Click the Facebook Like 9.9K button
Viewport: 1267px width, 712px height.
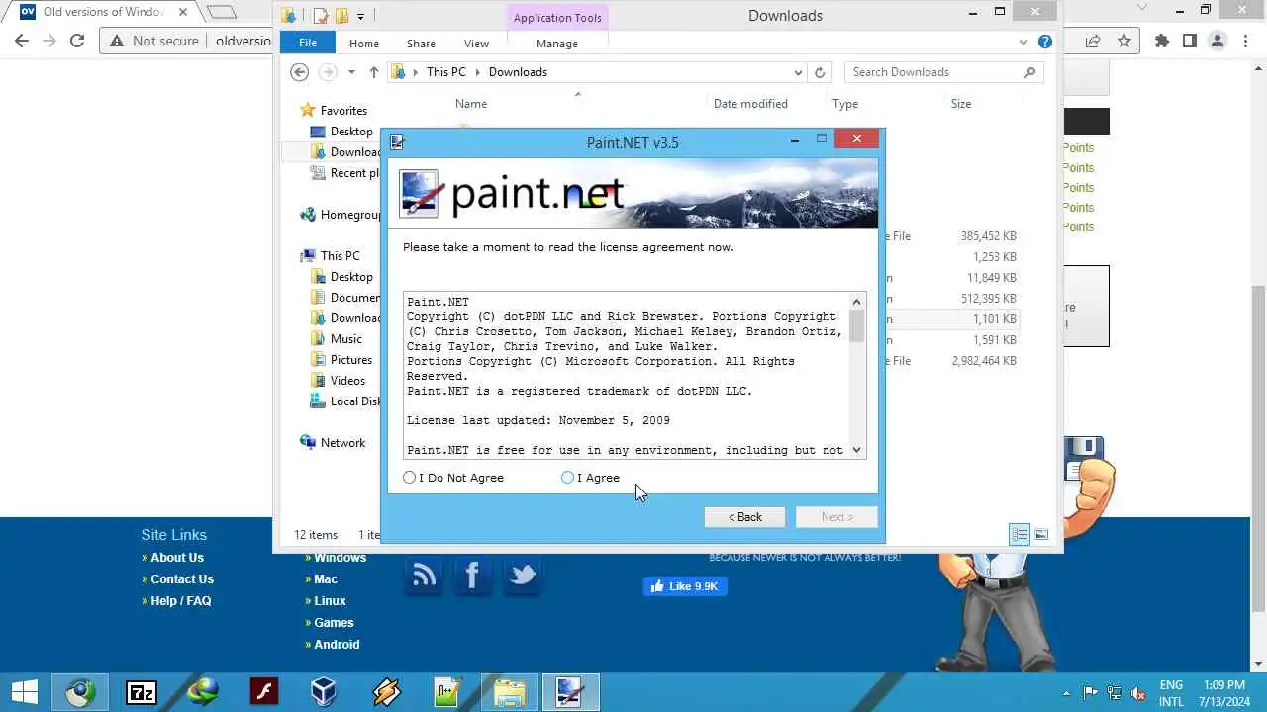(685, 586)
